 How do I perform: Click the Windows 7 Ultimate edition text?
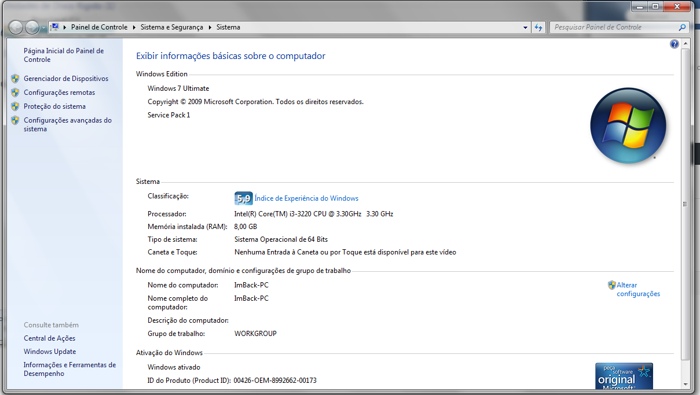coord(178,88)
